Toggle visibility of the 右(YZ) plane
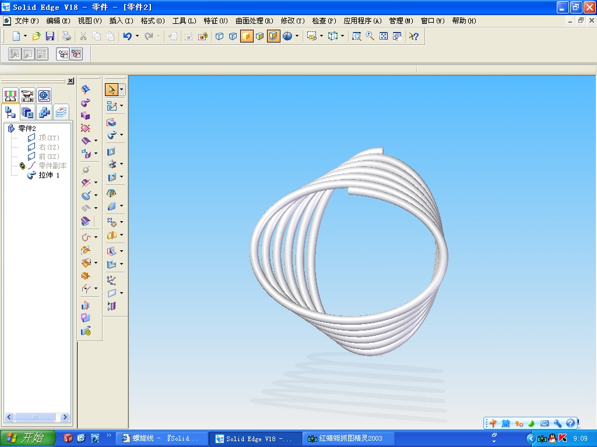 point(31,147)
